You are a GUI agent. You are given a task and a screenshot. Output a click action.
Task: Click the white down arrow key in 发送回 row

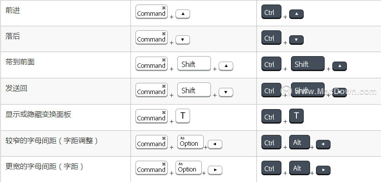(x=226, y=92)
